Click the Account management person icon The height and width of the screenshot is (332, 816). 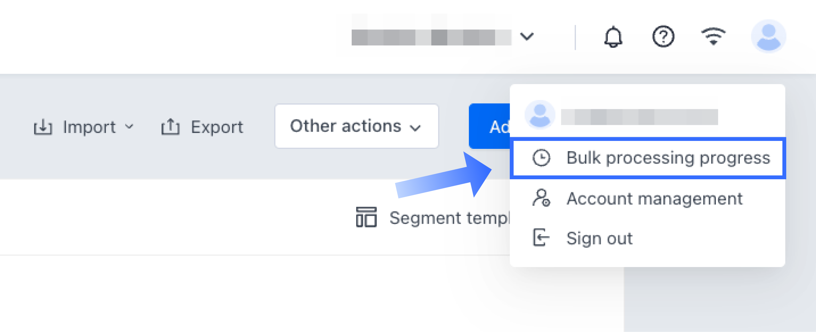point(541,198)
